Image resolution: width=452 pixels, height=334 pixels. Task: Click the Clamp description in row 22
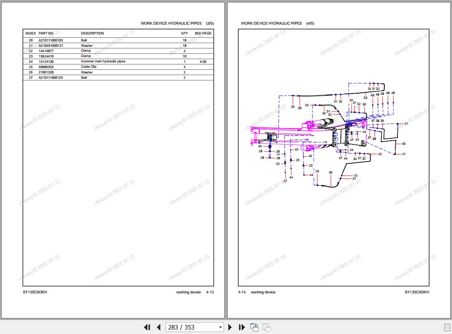click(x=86, y=50)
